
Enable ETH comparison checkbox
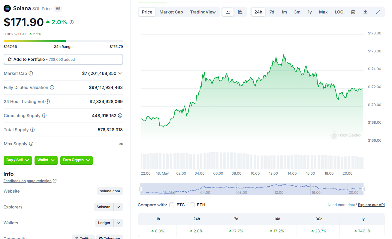coord(192,205)
